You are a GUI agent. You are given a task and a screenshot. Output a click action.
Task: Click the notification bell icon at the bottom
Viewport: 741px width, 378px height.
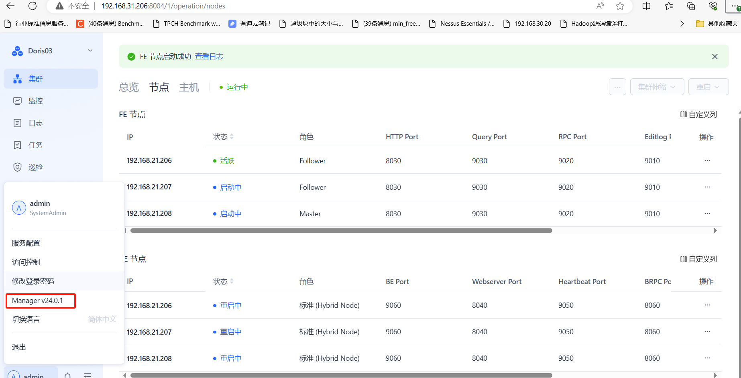pos(67,376)
